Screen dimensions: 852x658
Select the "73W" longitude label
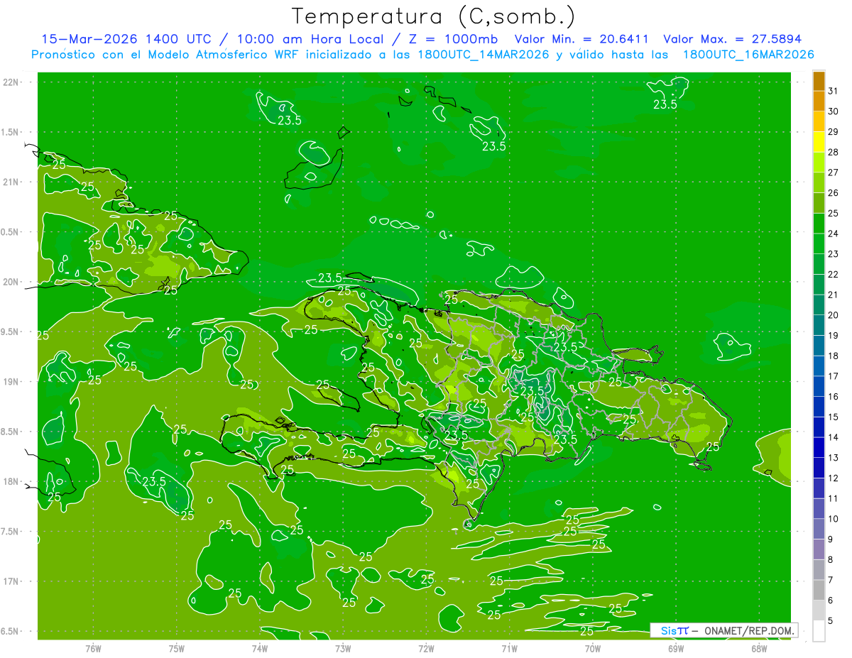pos(343,648)
